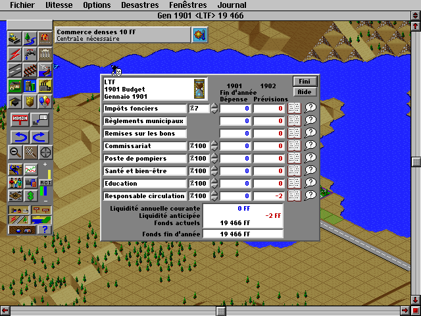This screenshot has height=316, width=421.
Task: Select the Power lightning bolt tool
Action: point(14,54)
